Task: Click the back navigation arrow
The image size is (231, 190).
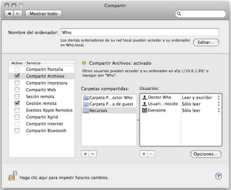Action: point(9,14)
